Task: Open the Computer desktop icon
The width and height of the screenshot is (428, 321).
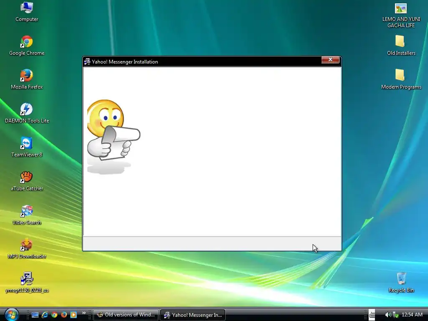Action: (x=27, y=12)
